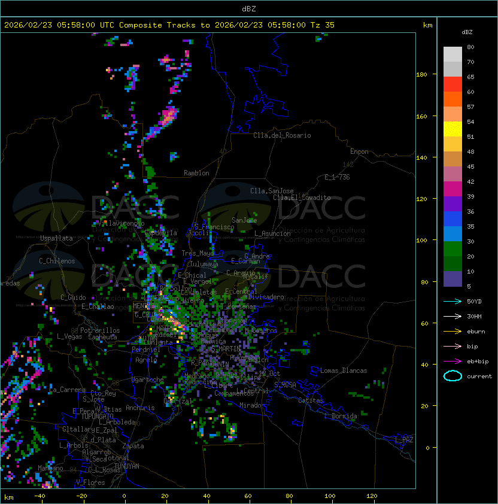The height and width of the screenshot is (504, 498).
Task: Click the 'Rambion' map label
Action: click(196, 173)
